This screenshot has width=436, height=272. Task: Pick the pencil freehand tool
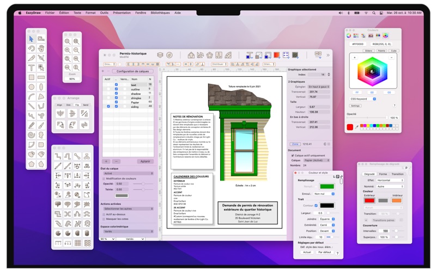coord(32,126)
